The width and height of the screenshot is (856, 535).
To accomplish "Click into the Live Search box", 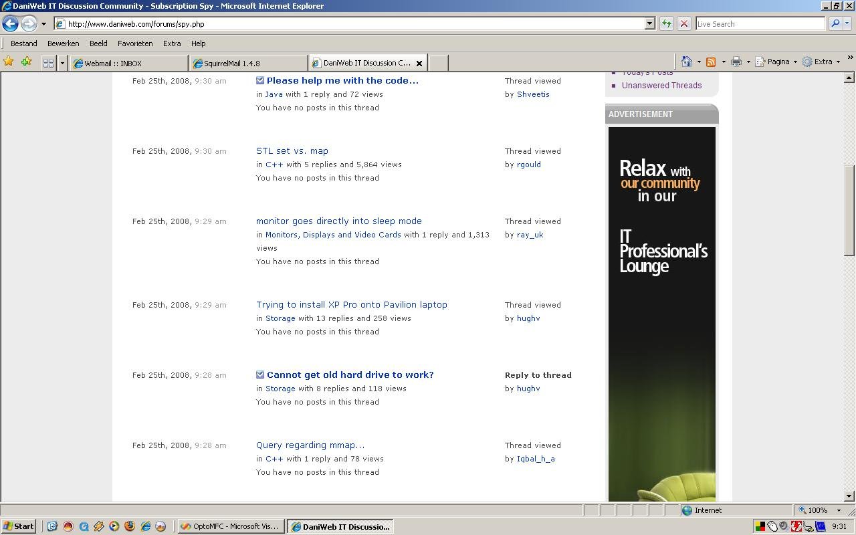I will point(760,23).
